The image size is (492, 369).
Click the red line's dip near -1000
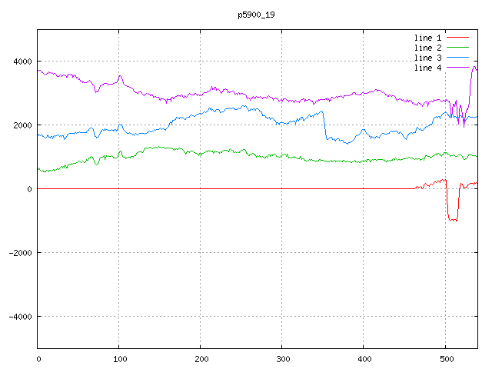453,220
